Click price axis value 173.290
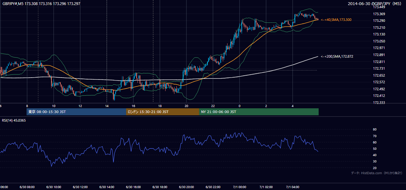The image size is (406, 190). tap(379, 21)
